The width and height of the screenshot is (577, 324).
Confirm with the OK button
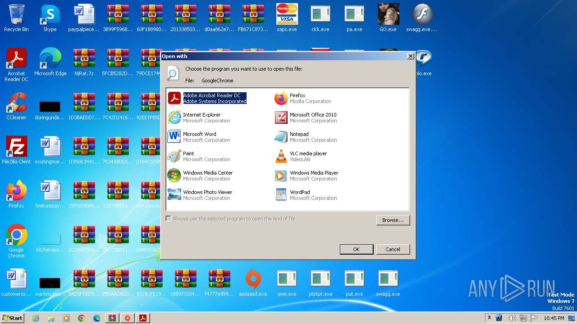(356, 249)
